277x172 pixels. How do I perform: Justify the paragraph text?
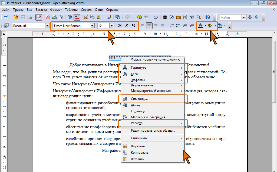(163, 26)
